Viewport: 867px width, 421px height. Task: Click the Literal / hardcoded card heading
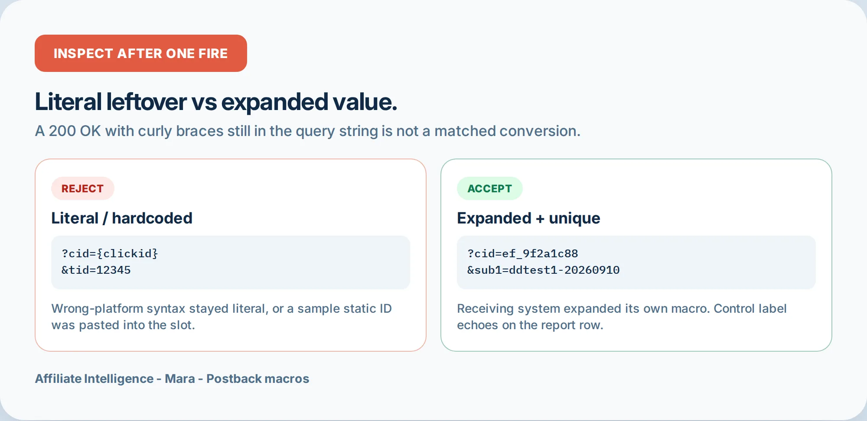pyautogui.click(x=122, y=218)
